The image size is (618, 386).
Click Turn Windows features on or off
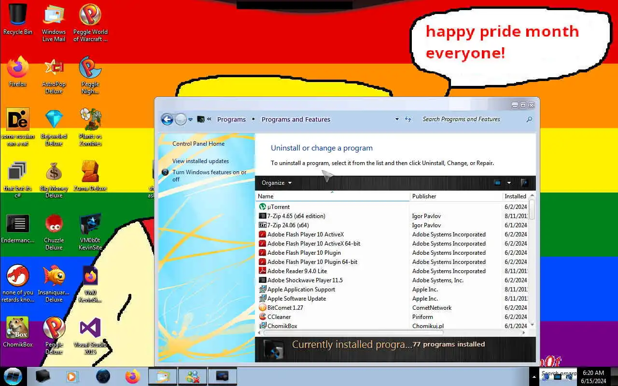pyautogui.click(x=210, y=176)
